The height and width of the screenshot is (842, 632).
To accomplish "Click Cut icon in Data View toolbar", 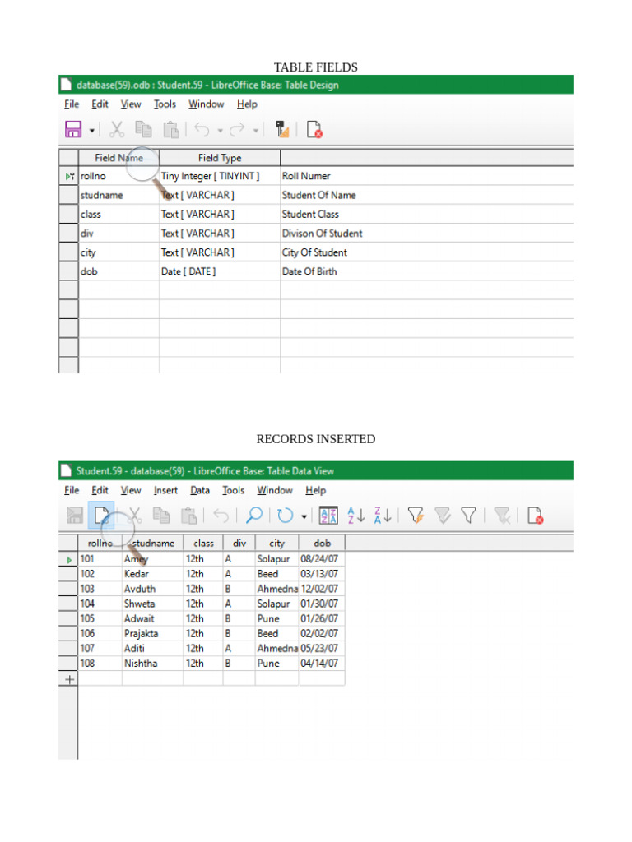I will 134,516.
